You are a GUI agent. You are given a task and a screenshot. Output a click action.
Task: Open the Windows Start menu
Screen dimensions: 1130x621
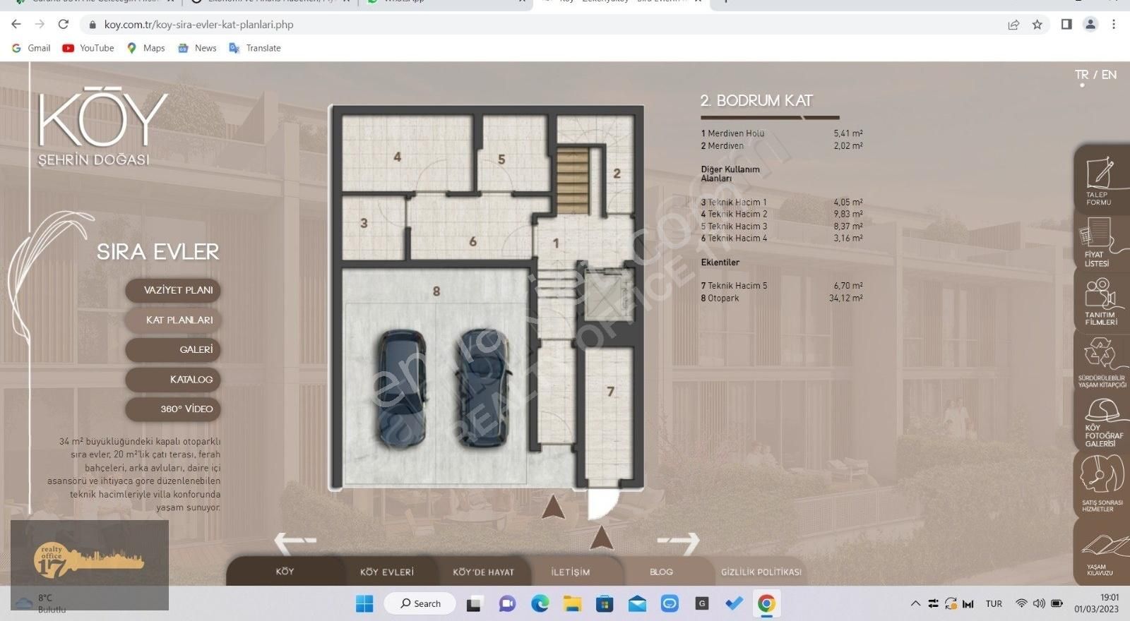364,603
